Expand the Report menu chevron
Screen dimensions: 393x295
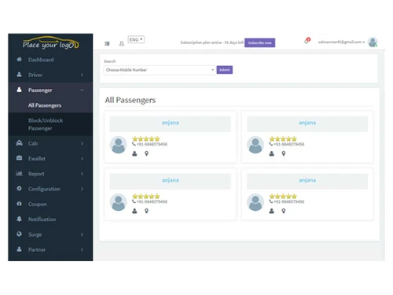click(82, 174)
